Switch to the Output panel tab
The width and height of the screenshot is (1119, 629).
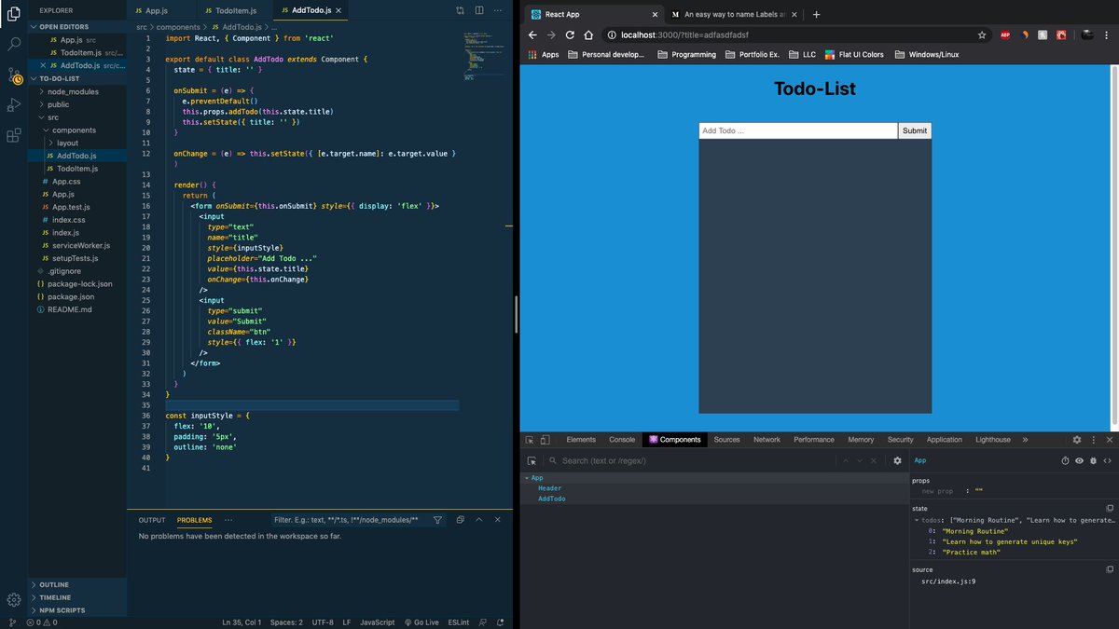pyautogui.click(x=151, y=520)
